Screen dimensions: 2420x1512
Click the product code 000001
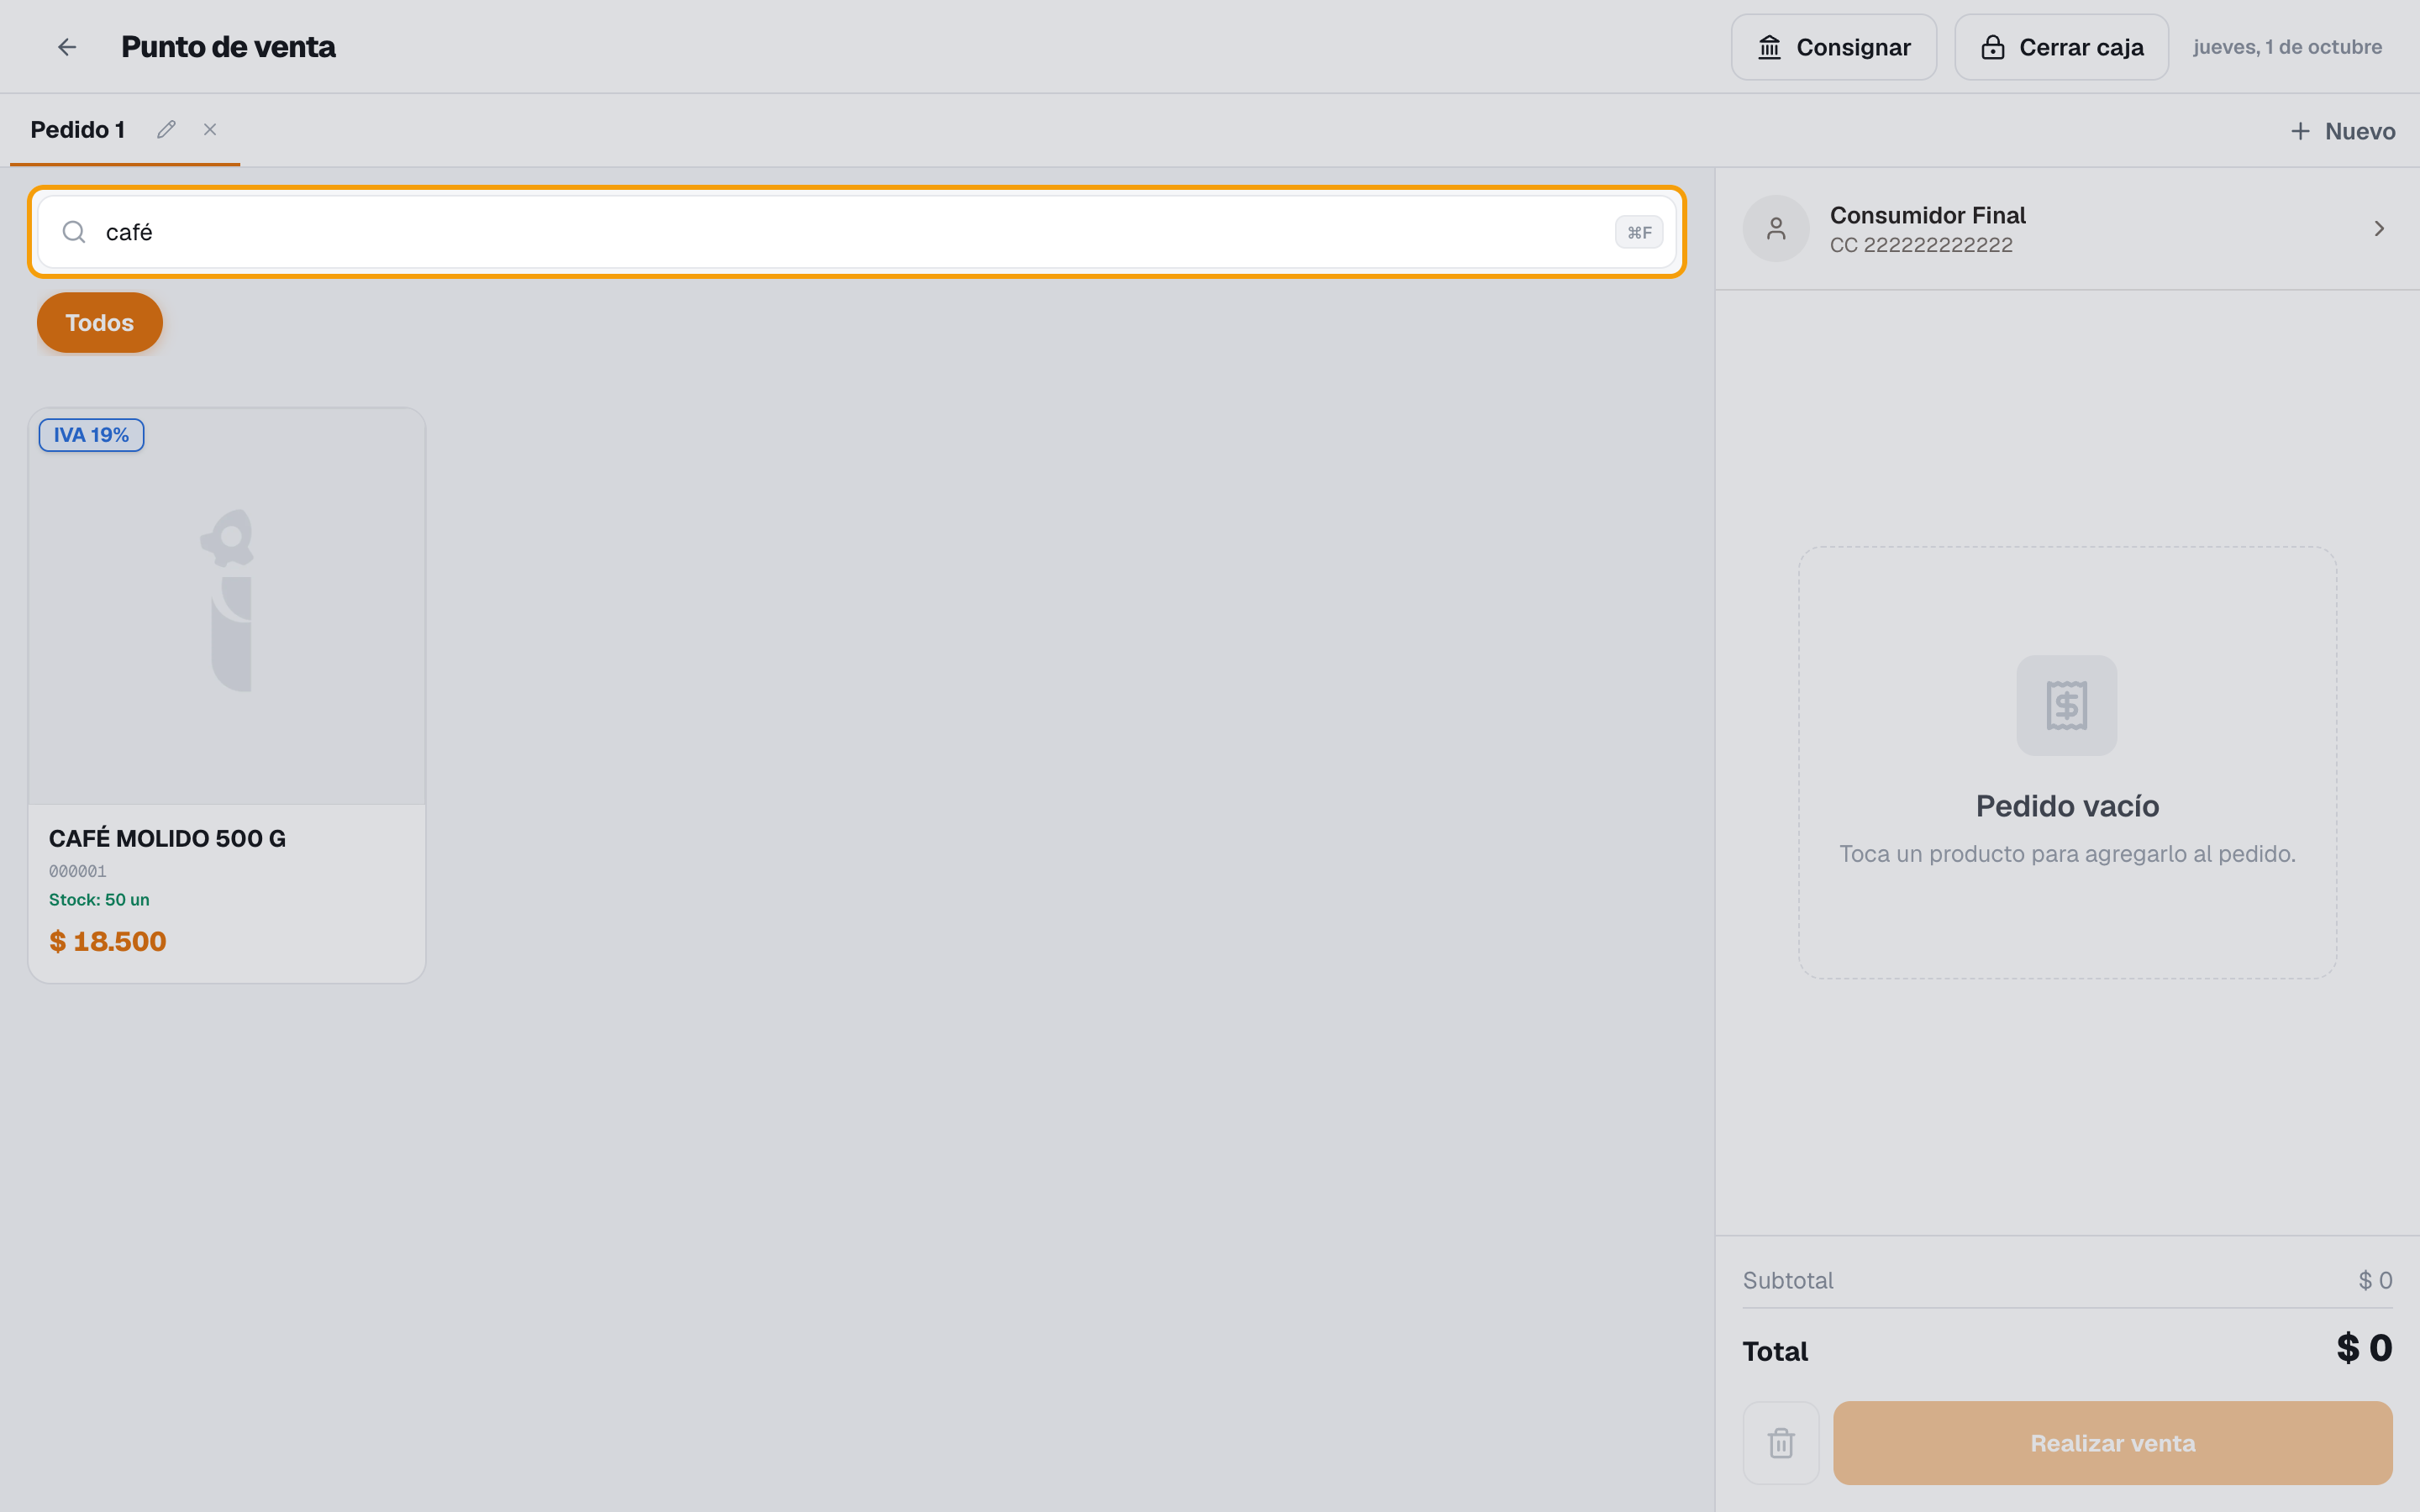78,871
